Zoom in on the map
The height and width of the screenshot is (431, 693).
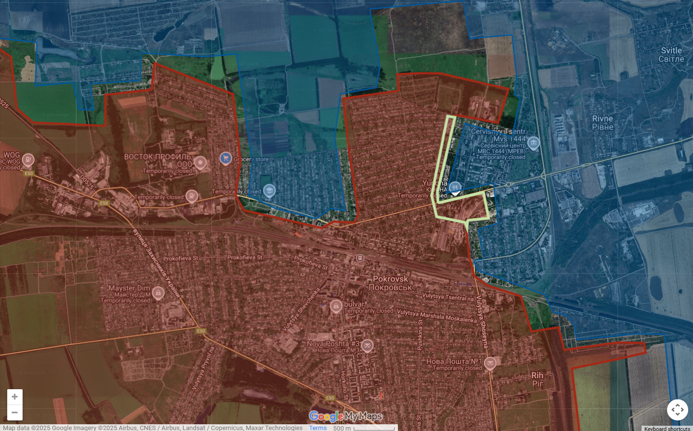click(x=15, y=397)
